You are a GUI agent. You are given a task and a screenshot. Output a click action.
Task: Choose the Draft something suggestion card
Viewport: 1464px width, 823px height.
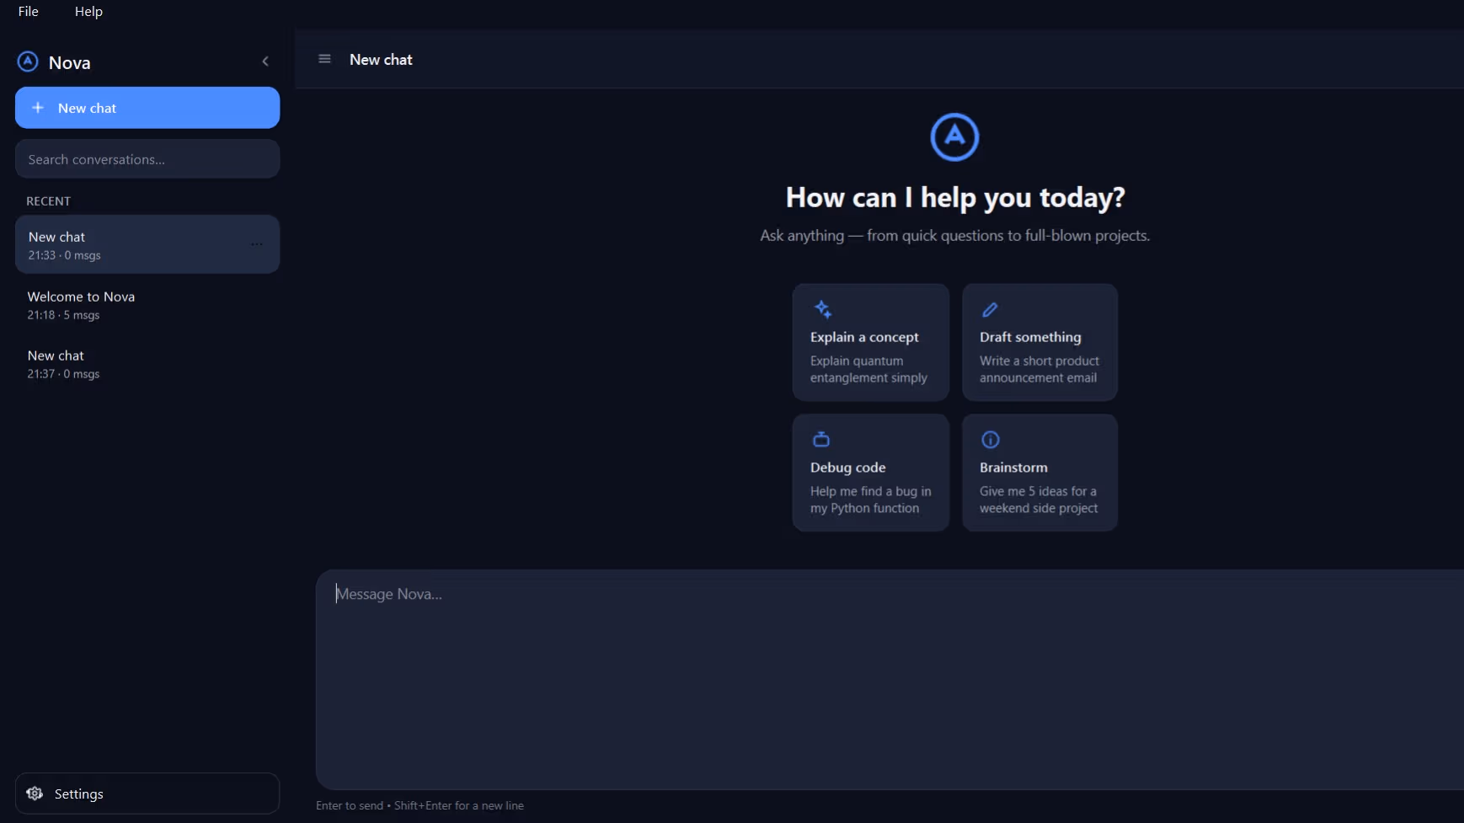coord(1040,342)
